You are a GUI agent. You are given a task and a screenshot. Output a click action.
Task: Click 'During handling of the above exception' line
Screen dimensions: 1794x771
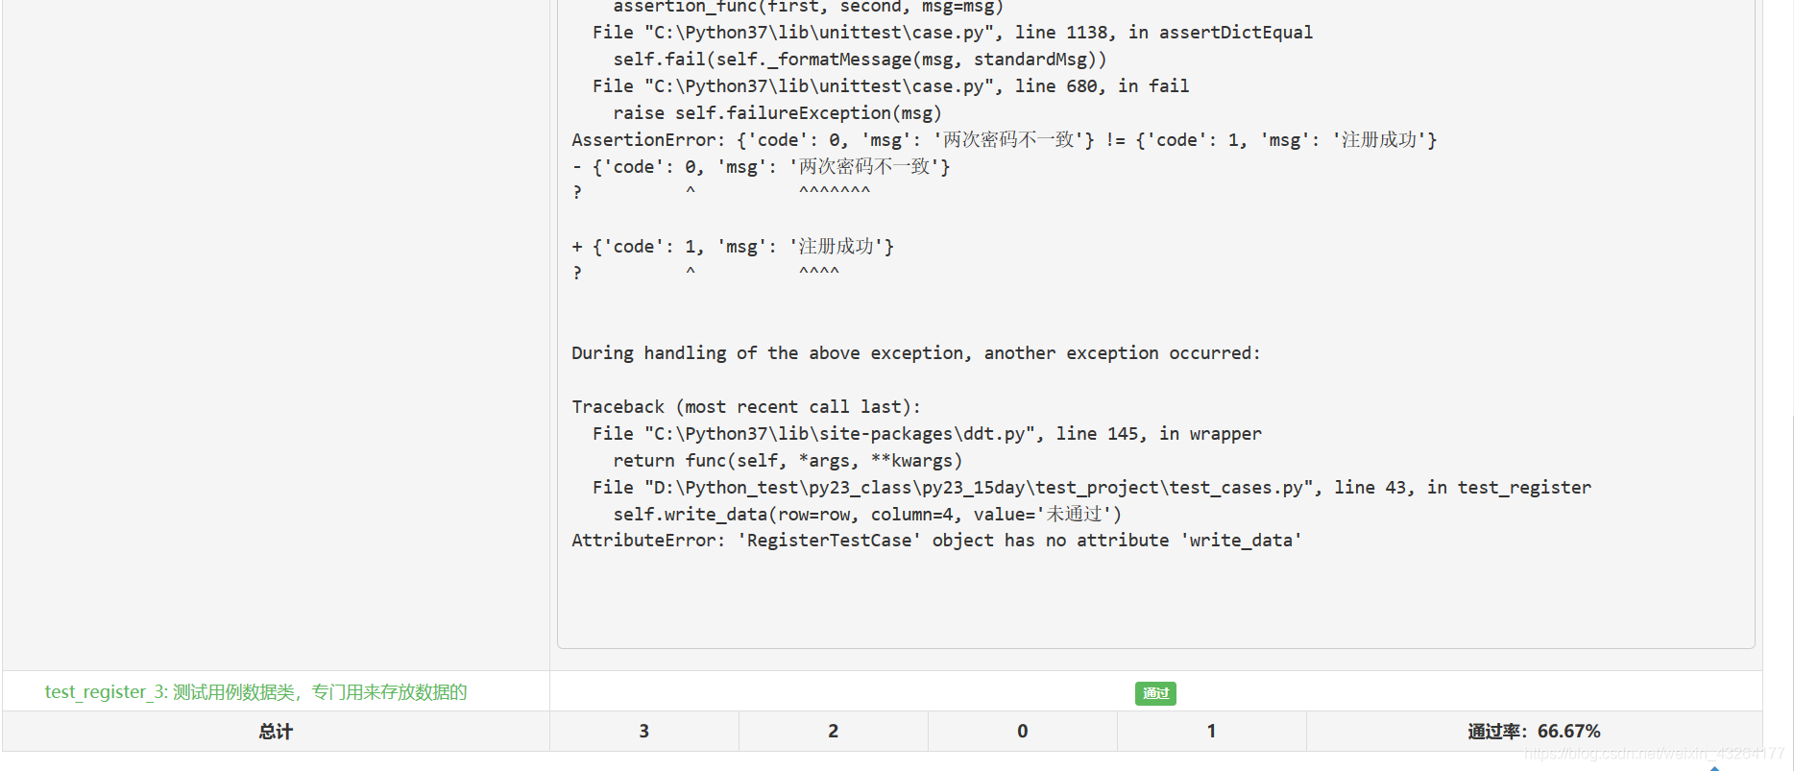915,353
